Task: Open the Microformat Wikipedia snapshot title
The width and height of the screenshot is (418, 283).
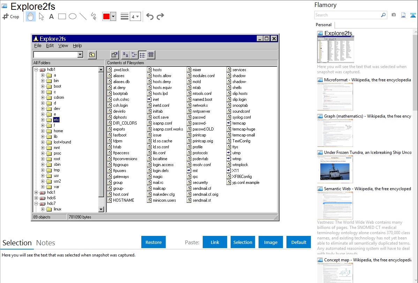Action: coord(367,80)
